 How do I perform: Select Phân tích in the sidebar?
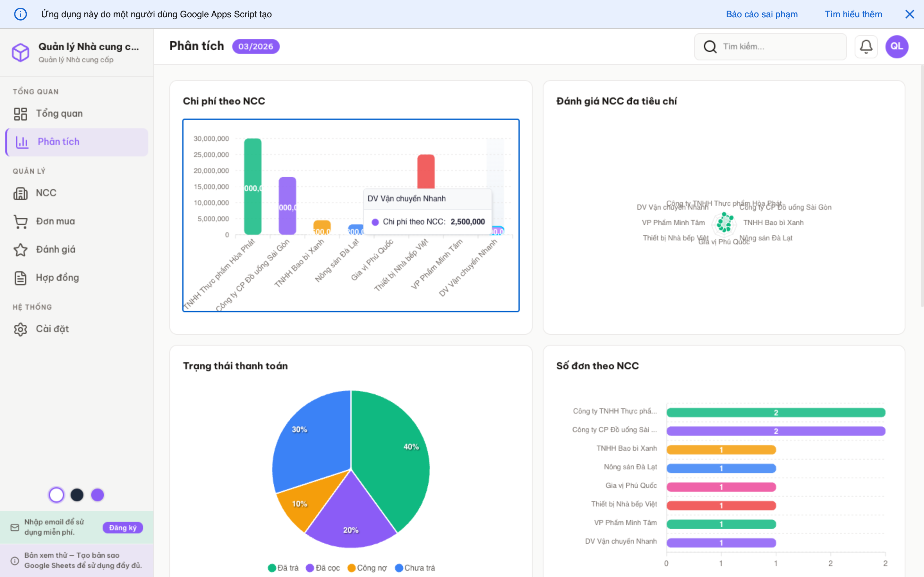pyautogui.click(x=58, y=142)
